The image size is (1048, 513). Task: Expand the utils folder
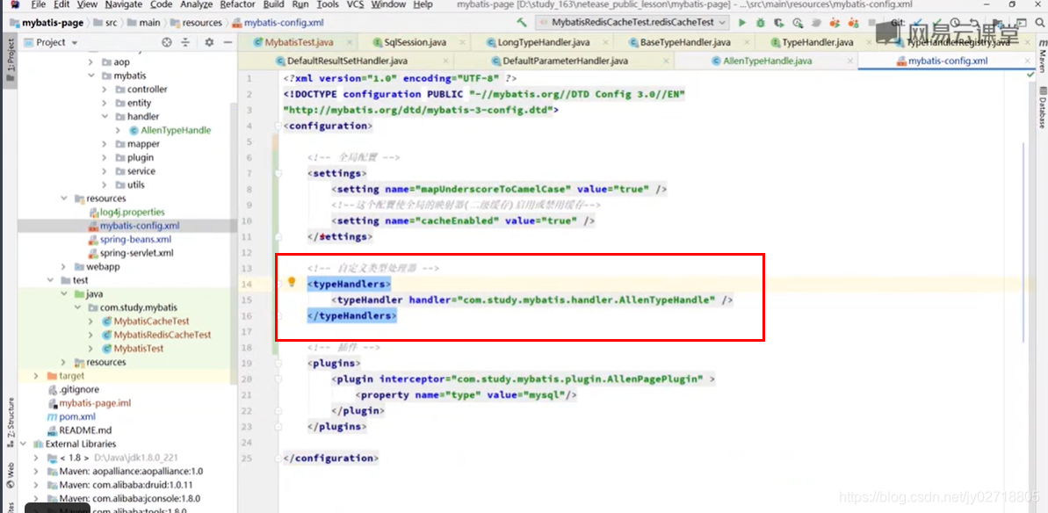[x=105, y=184]
